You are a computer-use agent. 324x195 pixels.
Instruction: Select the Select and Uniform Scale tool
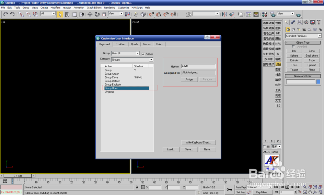pyautogui.click(x=104, y=14)
